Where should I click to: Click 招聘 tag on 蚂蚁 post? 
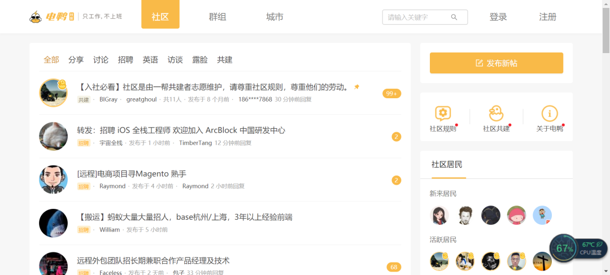click(x=84, y=230)
